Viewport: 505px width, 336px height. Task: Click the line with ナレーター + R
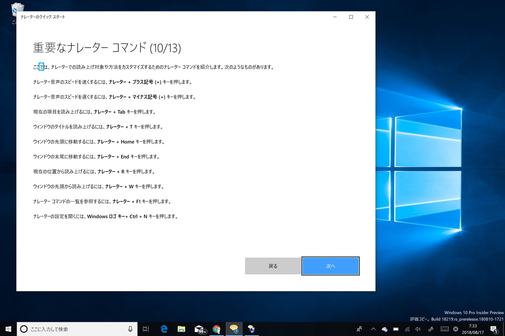[94, 172]
